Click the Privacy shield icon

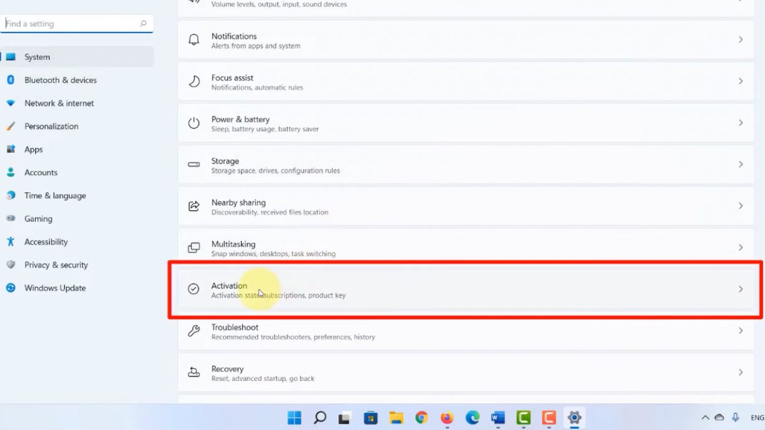pos(10,264)
